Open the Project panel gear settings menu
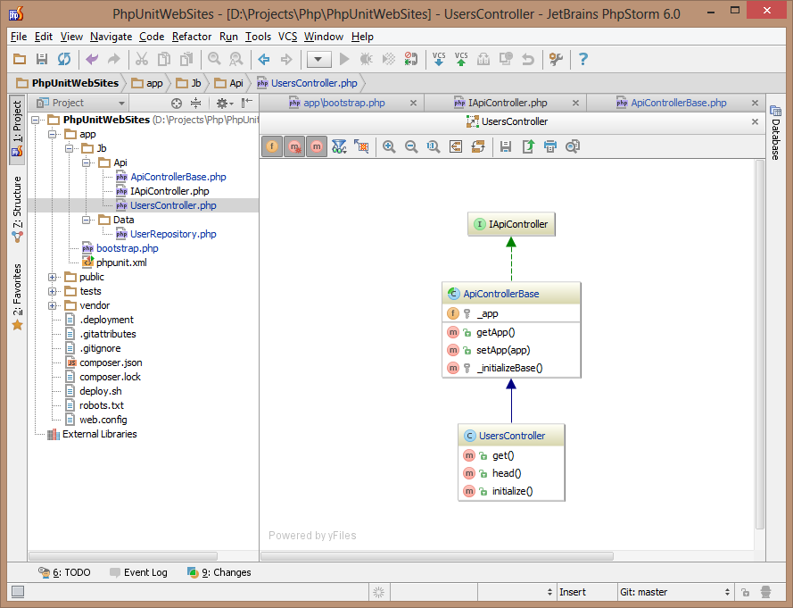This screenshot has height=608, width=793. tap(224, 104)
